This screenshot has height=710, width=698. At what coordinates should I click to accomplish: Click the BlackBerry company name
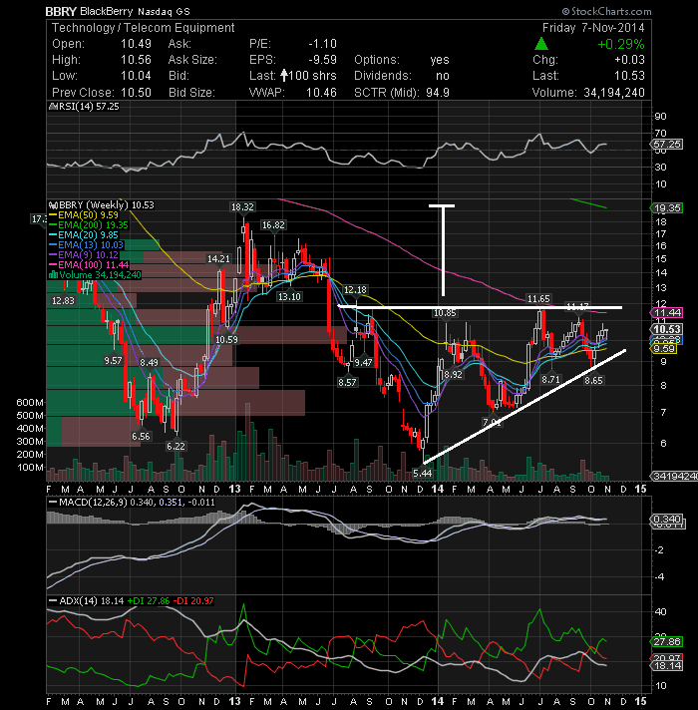point(107,11)
